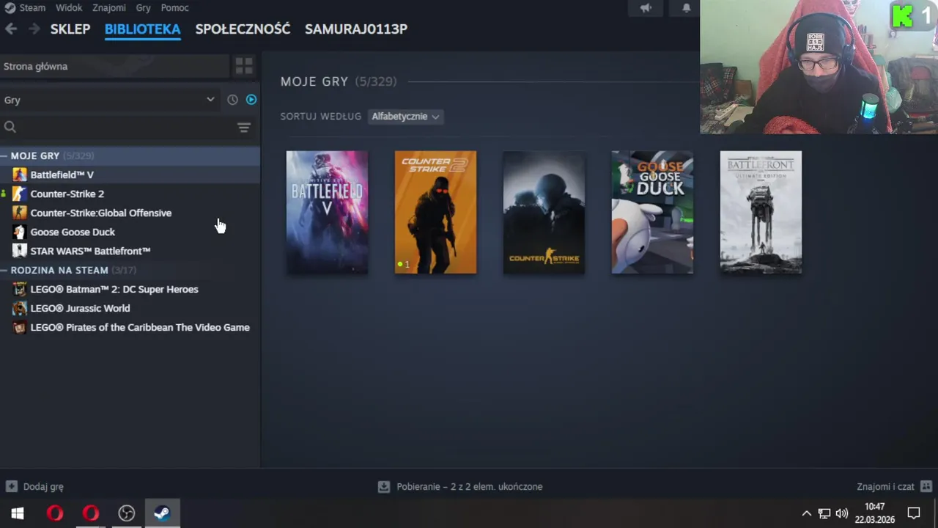Switch to the grid collections view icon
Viewport: 938px width, 528px height.
coord(244,66)
